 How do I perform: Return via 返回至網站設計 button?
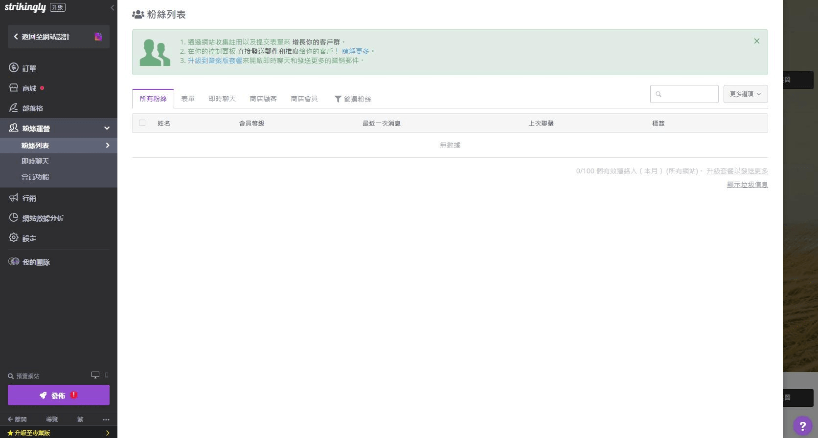click(x=58, y=37)
